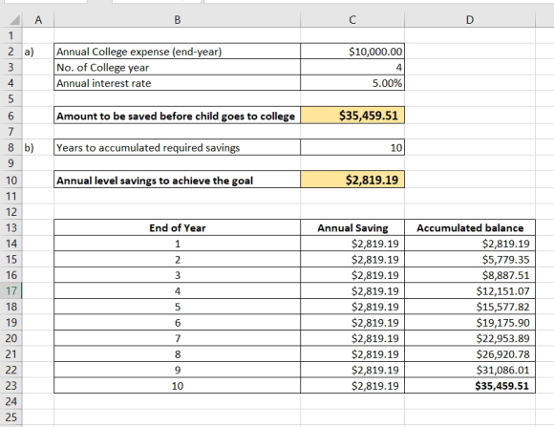Click 'Amount to be saved before child goes to college'

pyautogui.click(x=178, y=116)
